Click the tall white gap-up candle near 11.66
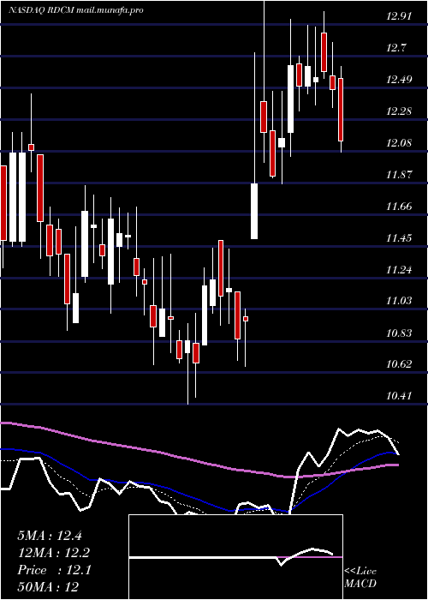 point(254,211)
